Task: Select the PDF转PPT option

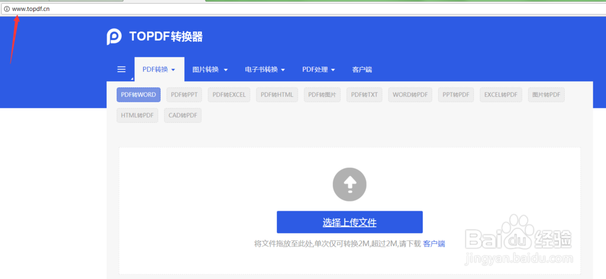Action: click(x=184, y=94)
